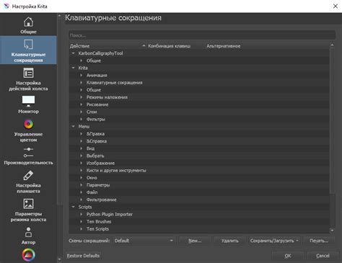Click sidebar scroll up arrow
This screenshot has height=263, width=342.
coord(59,16)
